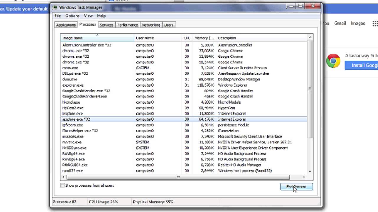Screen dimensions: 378x212
Task: Sort by User Name column header
Action: point(158,38)
